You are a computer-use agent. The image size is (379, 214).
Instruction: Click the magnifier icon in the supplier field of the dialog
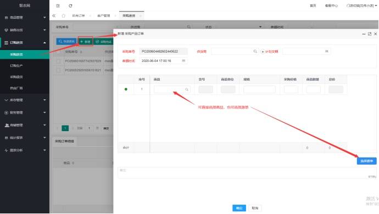255,51
